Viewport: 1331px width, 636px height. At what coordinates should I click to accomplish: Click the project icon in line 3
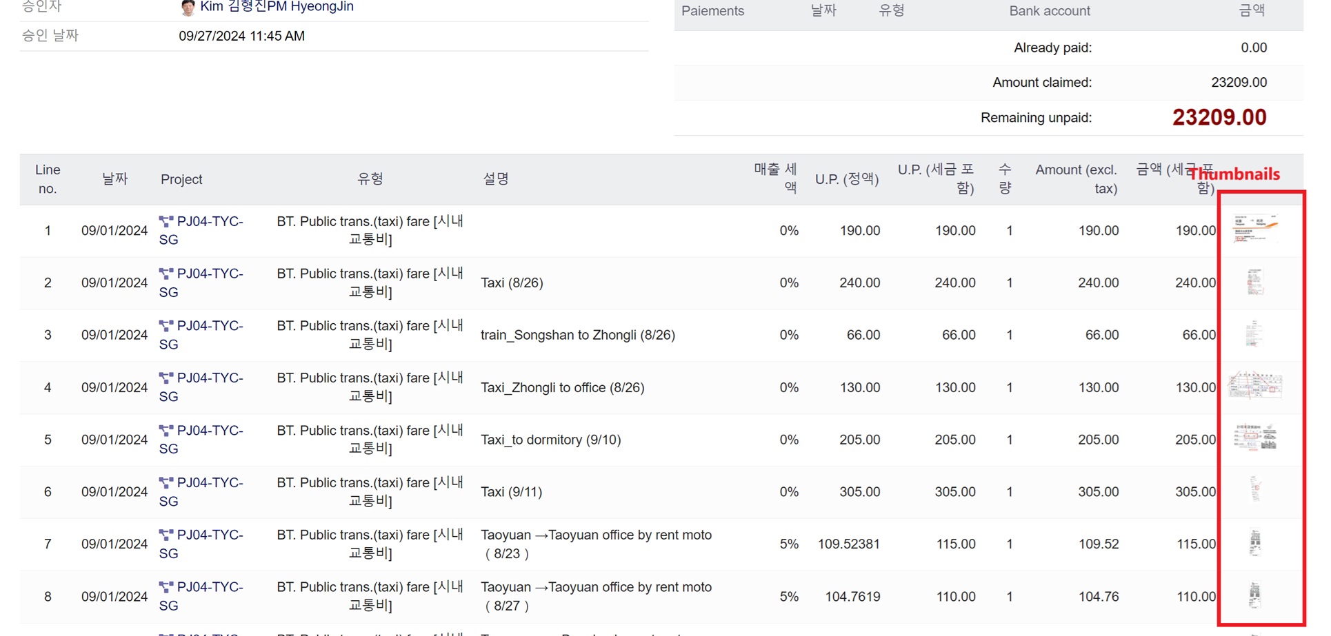[x=166, y=326]
